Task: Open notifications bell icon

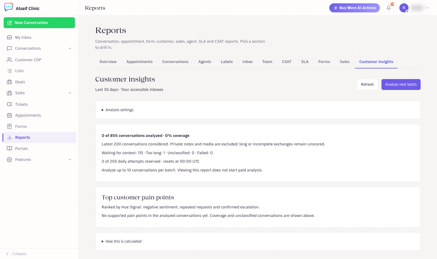Action: tap(389, 8)
